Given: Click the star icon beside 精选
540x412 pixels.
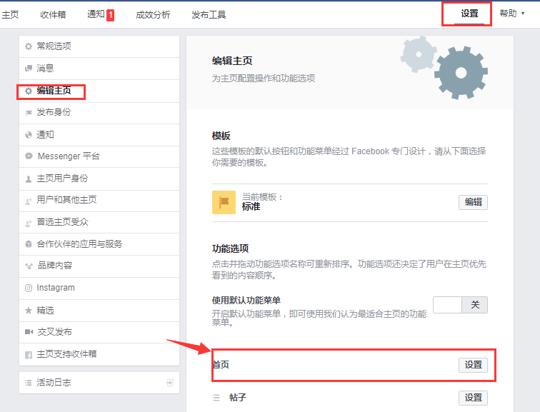Looking at the screenshot, I should click(29, 311).
